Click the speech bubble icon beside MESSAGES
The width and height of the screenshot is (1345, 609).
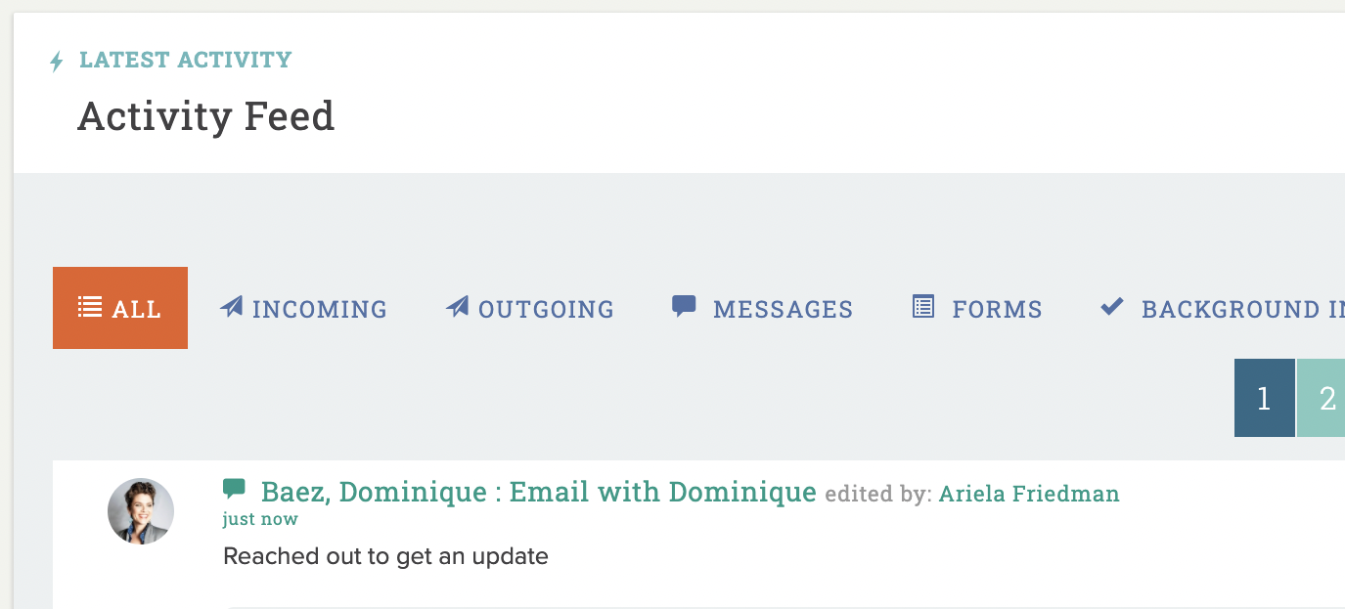(684, 306)
